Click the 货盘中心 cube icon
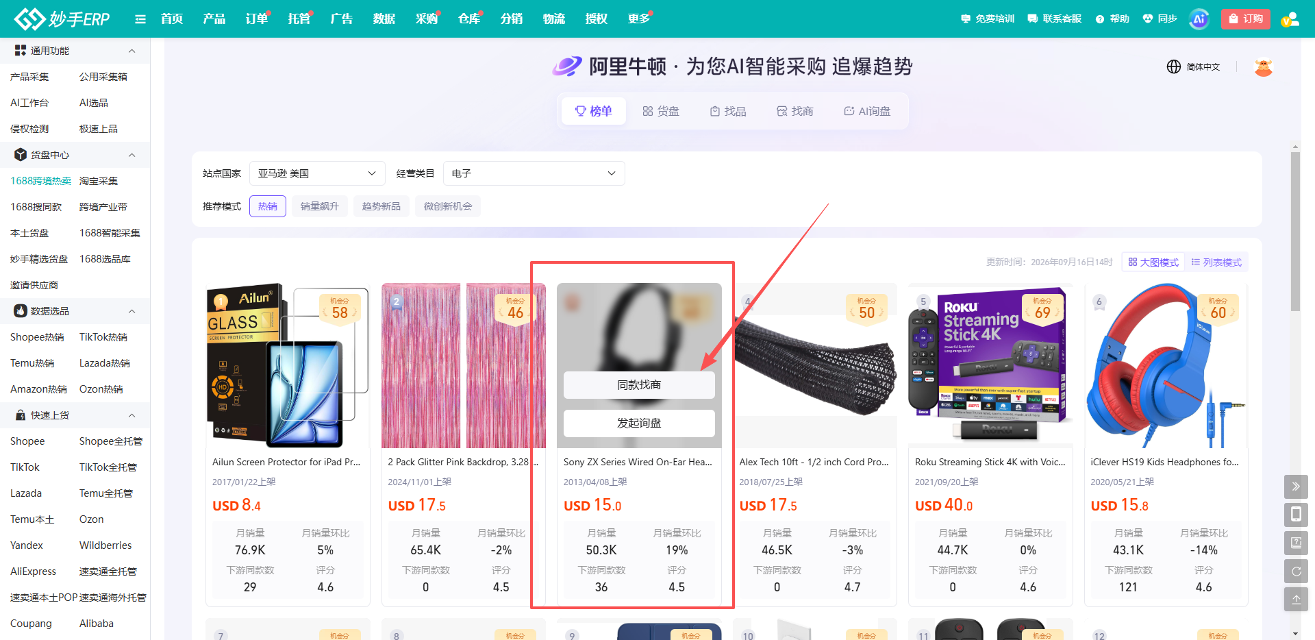The height and width of the screenshot is (640, 1315). coord(21,155)
